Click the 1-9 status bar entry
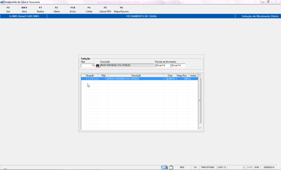The width and height of the screenshot is (281, 170). point(195,167)
